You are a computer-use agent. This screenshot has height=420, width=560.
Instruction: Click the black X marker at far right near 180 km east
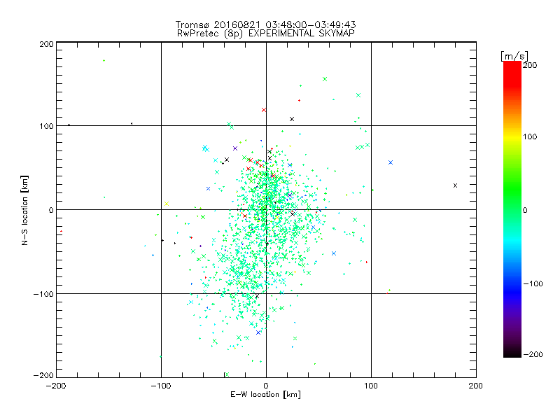tap(456, 185)
